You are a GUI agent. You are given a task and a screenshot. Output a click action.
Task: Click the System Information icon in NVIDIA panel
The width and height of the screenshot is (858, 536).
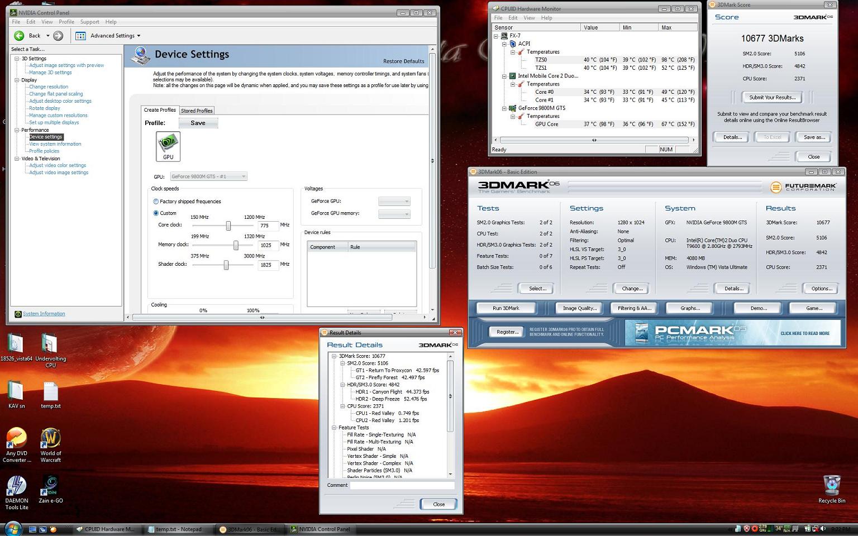pos(18,314)
